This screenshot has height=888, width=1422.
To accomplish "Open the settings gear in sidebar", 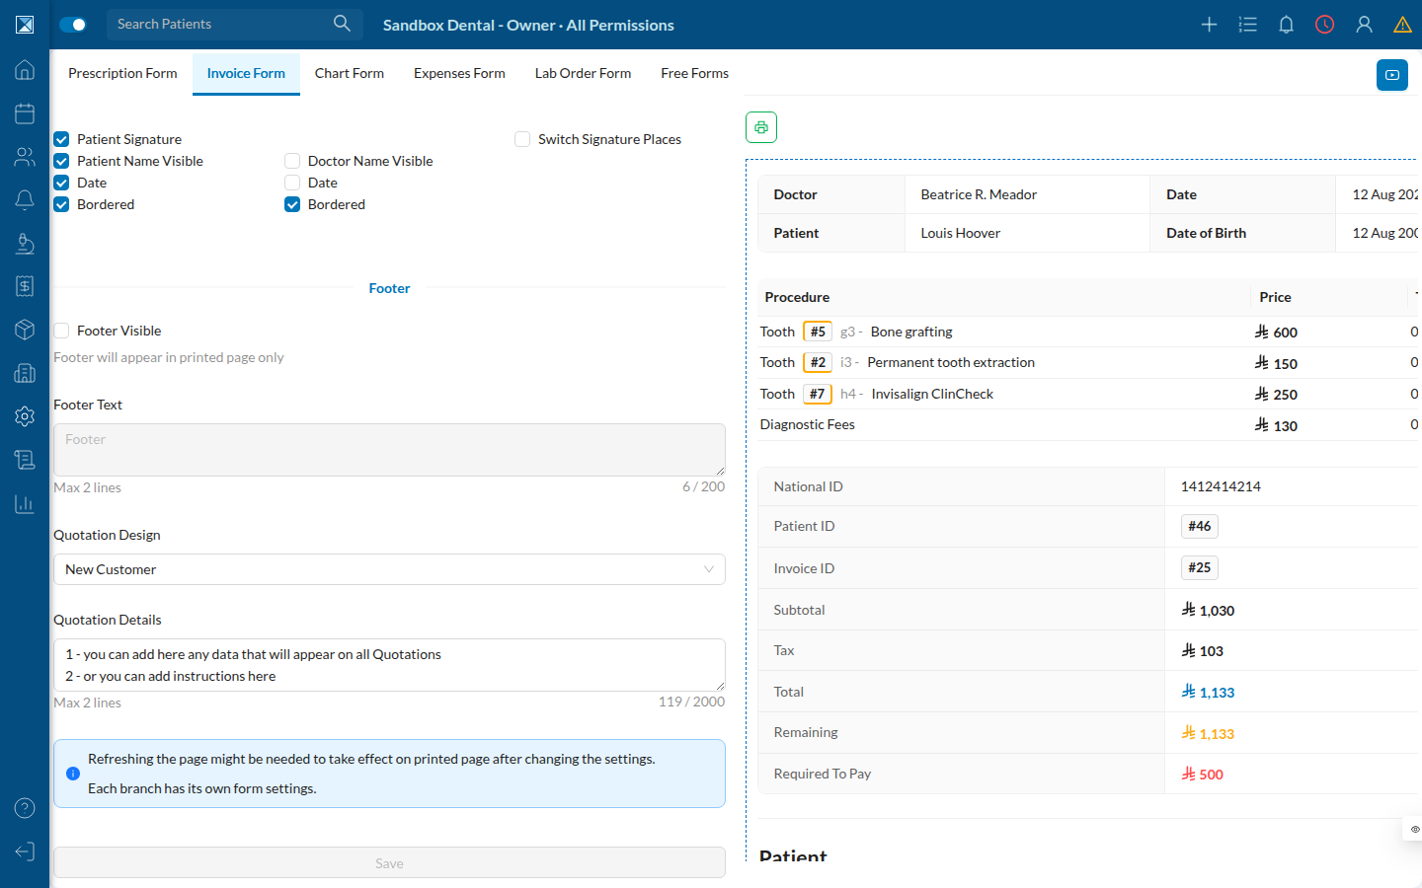I will [25, 416].
